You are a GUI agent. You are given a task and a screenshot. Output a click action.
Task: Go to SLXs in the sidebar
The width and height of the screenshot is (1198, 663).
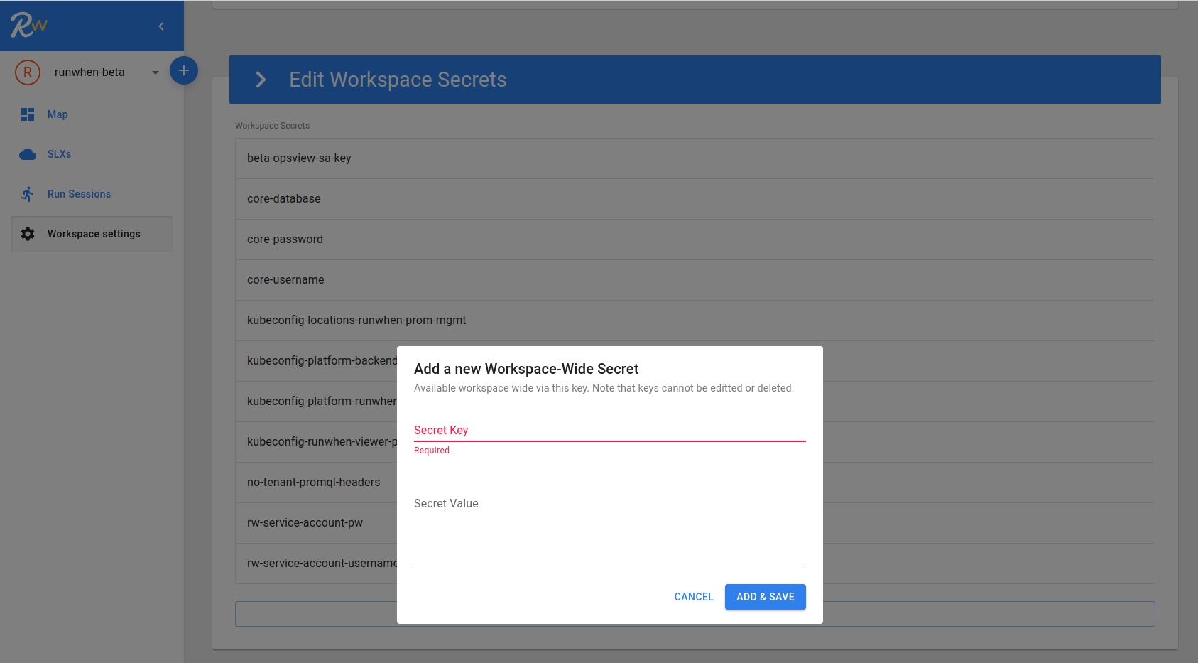tap(59, 154)
